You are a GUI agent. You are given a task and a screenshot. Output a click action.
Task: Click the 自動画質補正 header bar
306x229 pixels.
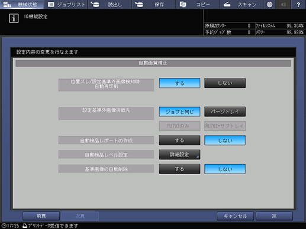point(153,63)
